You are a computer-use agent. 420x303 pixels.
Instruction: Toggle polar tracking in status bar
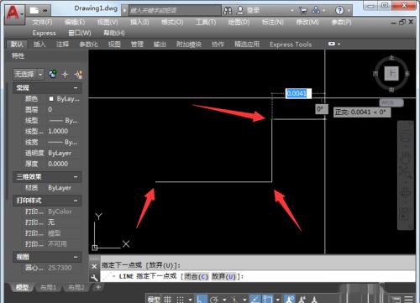pyautogui.click(x=214, y=300)
